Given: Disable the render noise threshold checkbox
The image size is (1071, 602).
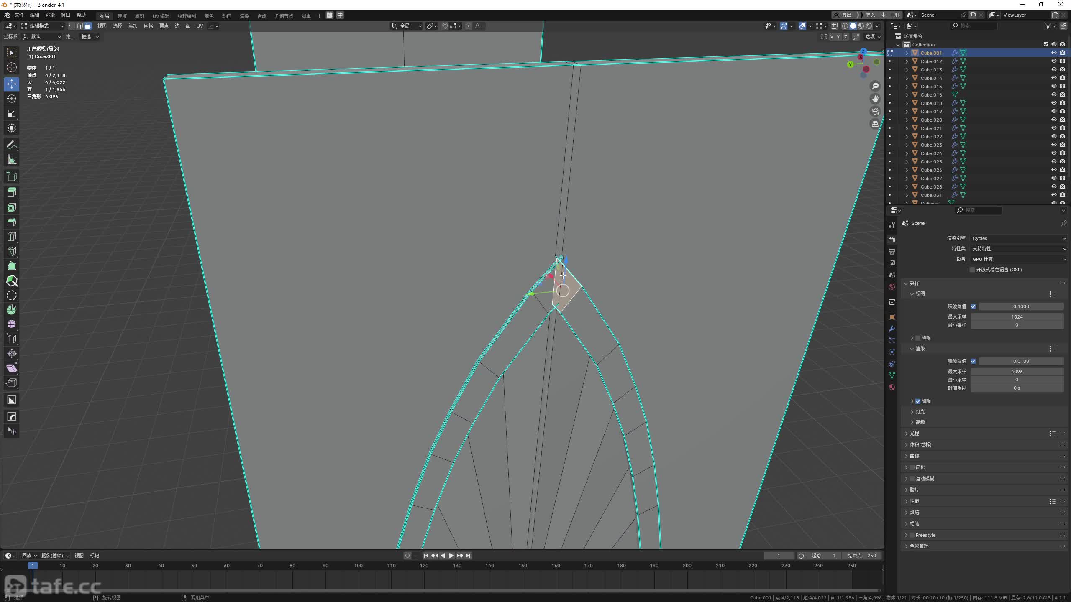Looking at the screenshot, I should (973, 361).
